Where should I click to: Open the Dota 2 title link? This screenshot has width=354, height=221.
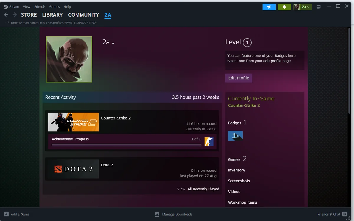107,165
